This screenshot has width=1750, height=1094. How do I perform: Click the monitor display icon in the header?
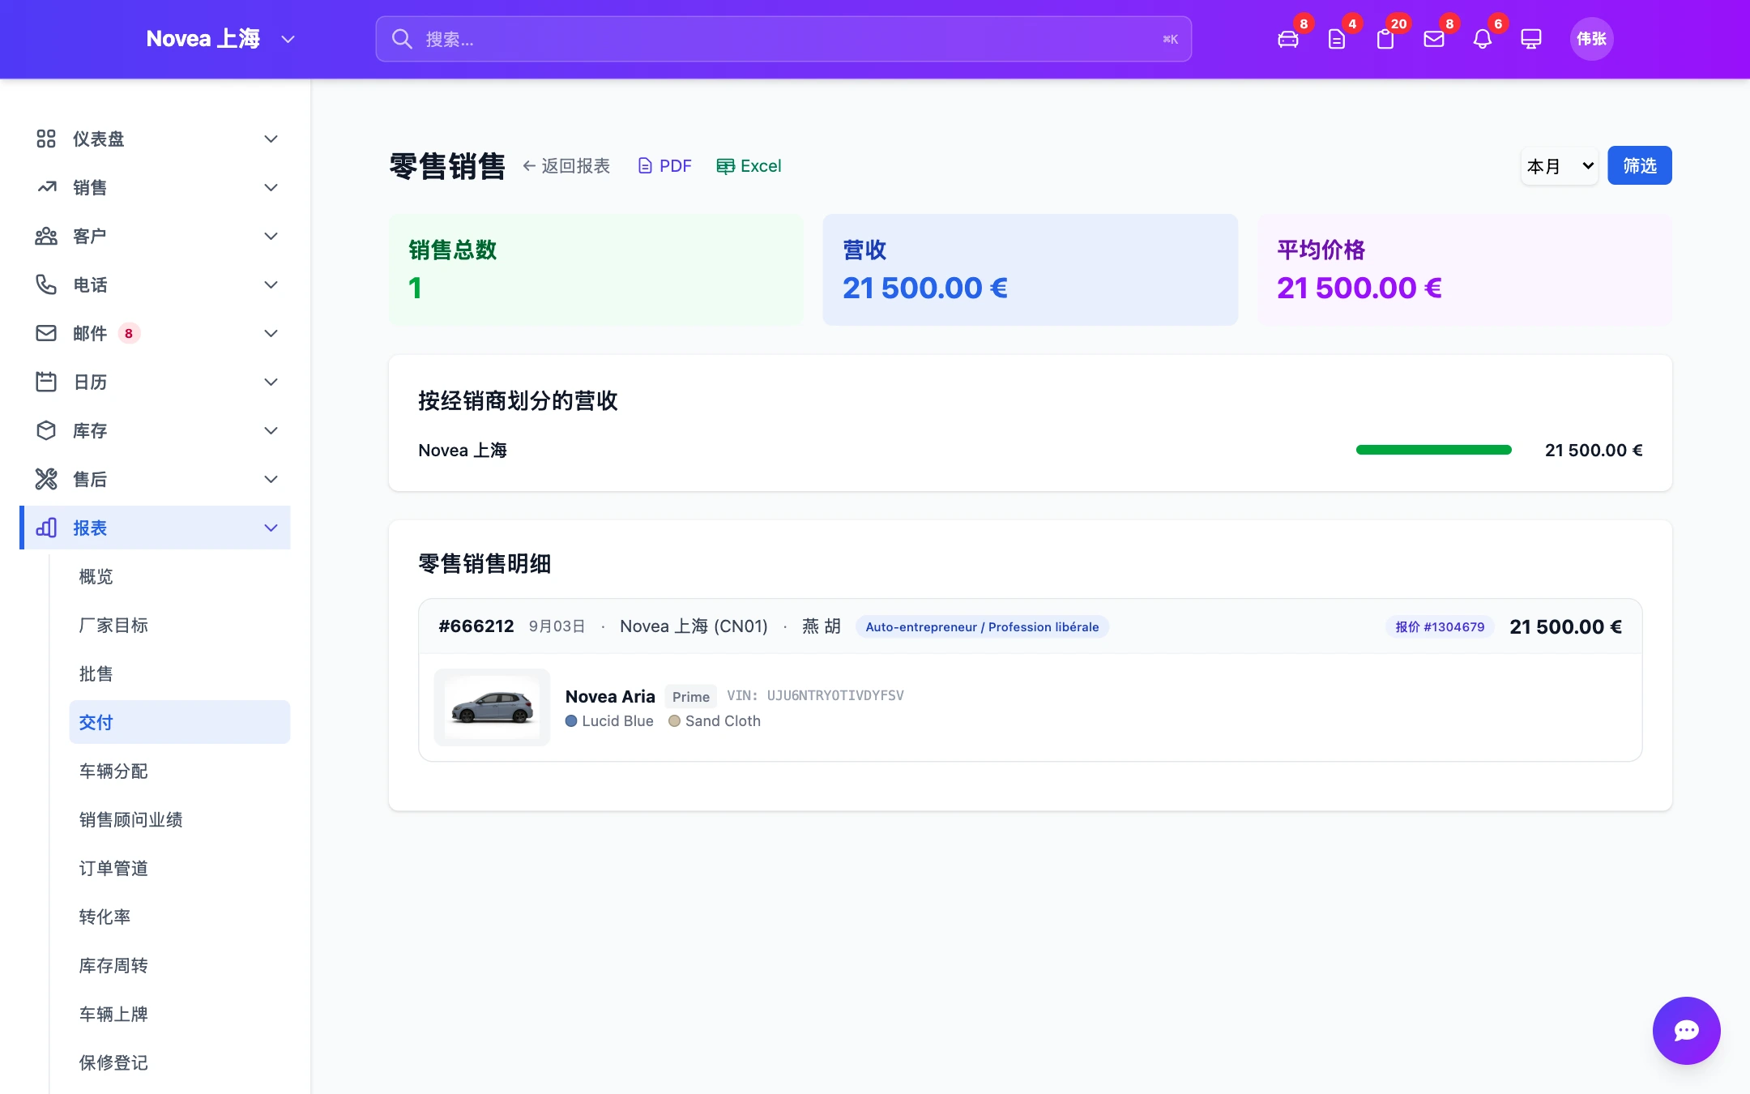point(1530,39)
